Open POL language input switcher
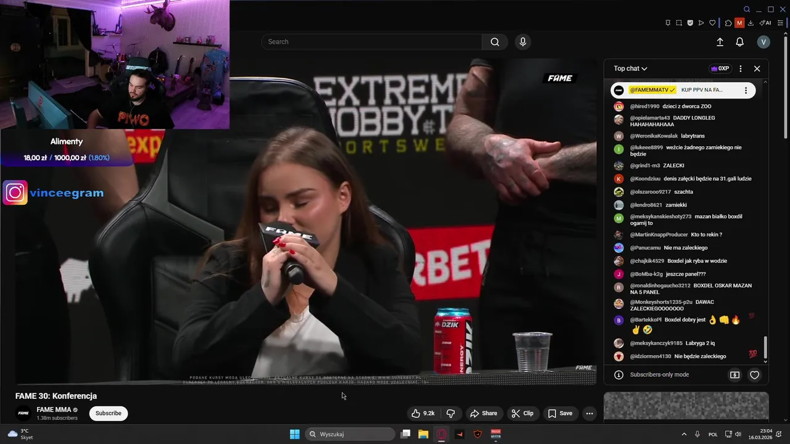The image size is (790, 444). point(713,434)
